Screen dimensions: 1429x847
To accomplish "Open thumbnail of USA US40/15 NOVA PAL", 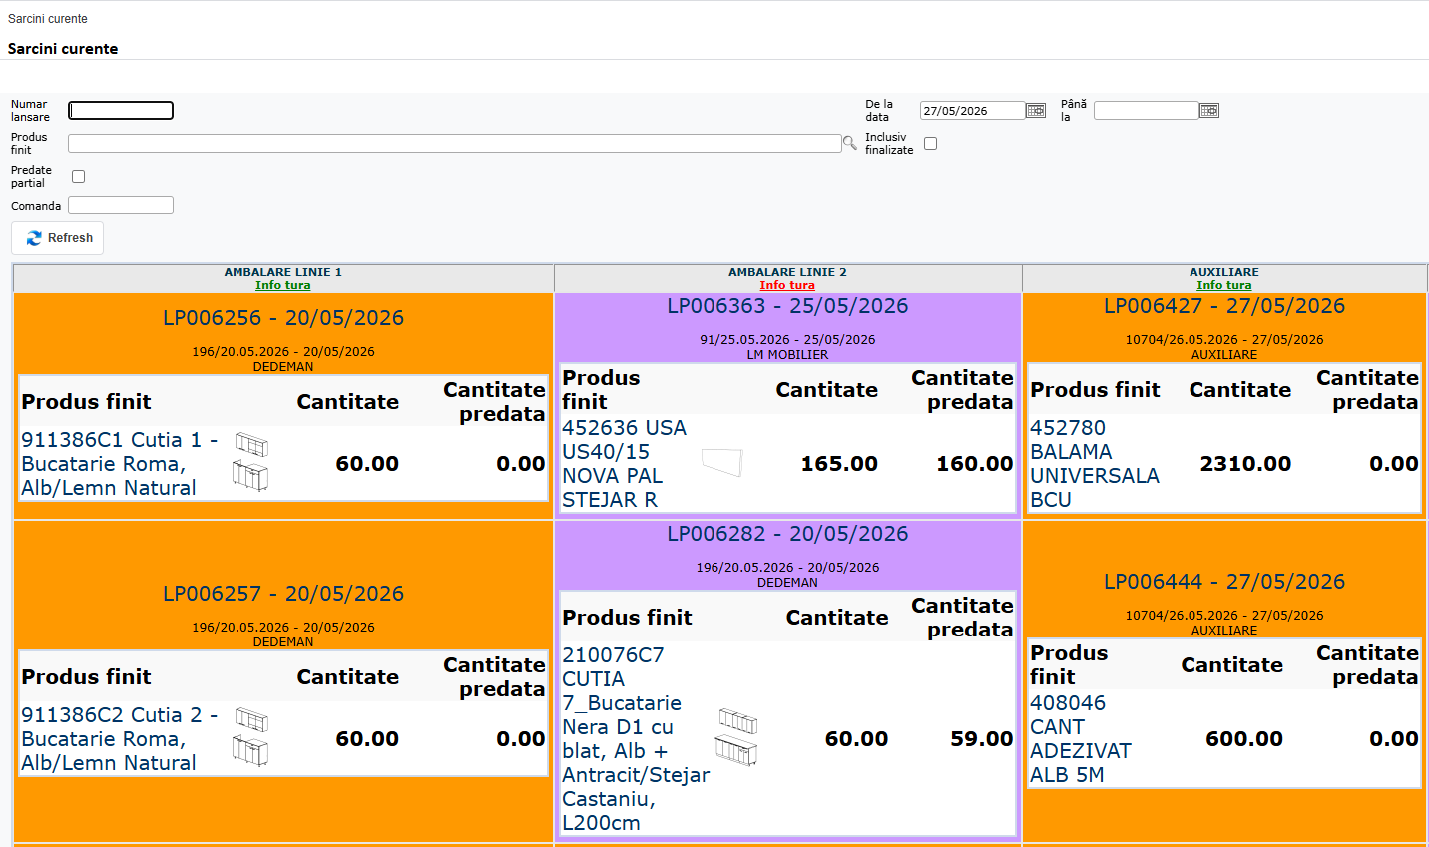I will click(x=722, y=462).
